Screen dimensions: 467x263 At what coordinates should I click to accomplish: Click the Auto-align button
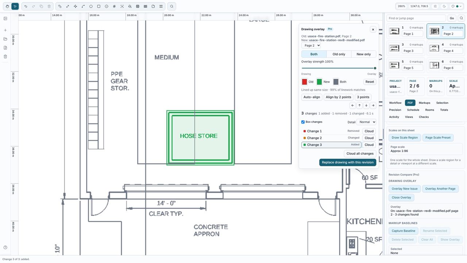click(x=312, y=97)
